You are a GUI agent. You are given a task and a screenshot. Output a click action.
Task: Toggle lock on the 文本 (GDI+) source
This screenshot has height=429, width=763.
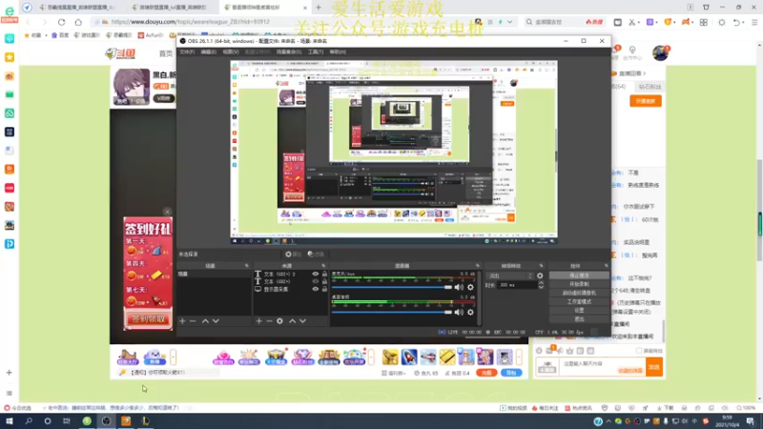(x=324, y=281)
